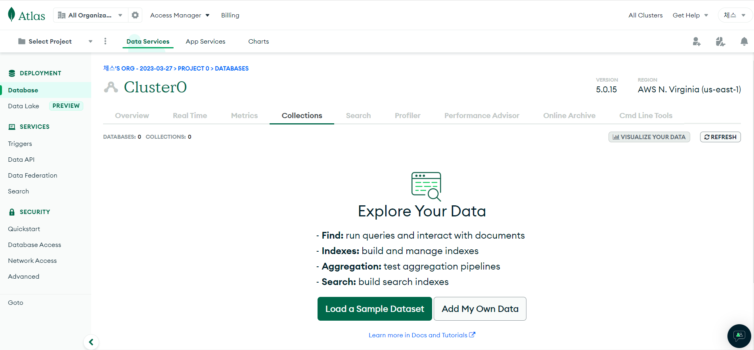Image resolution: width=754 pixels, height=350 pixels.
Task: Open Network Access in the sidebar
Action: coord(32,260)
